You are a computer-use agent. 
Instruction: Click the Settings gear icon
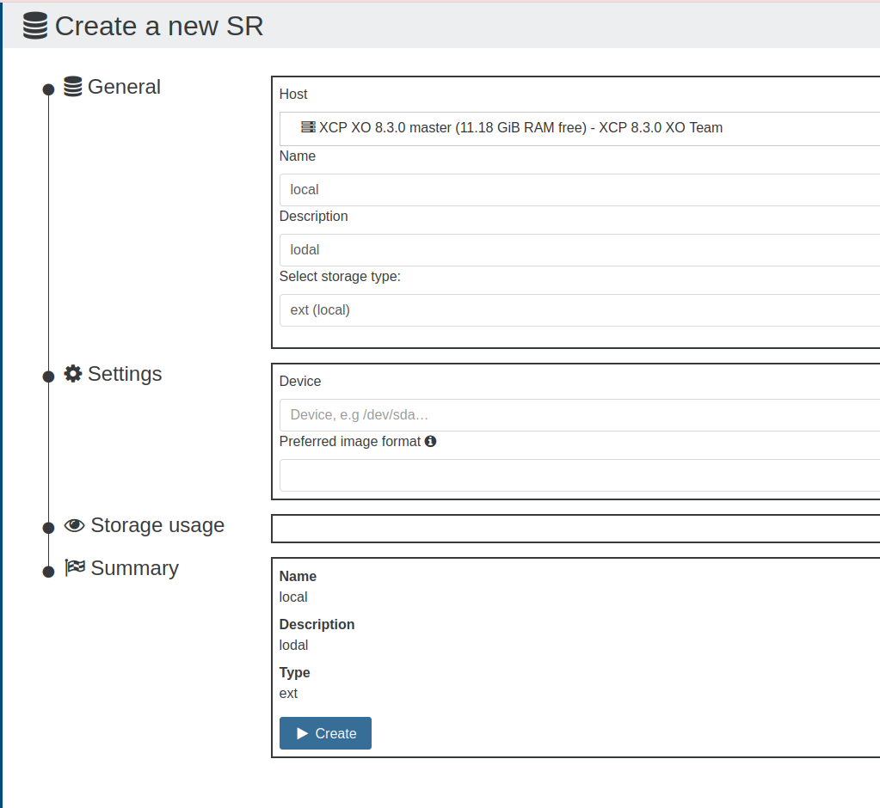tap(73, 374)
